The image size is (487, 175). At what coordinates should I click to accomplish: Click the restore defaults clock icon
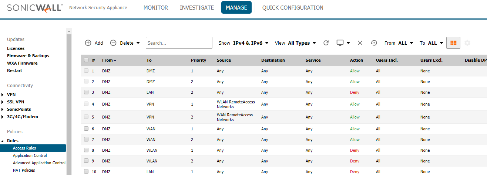click(x=374, y=43)
